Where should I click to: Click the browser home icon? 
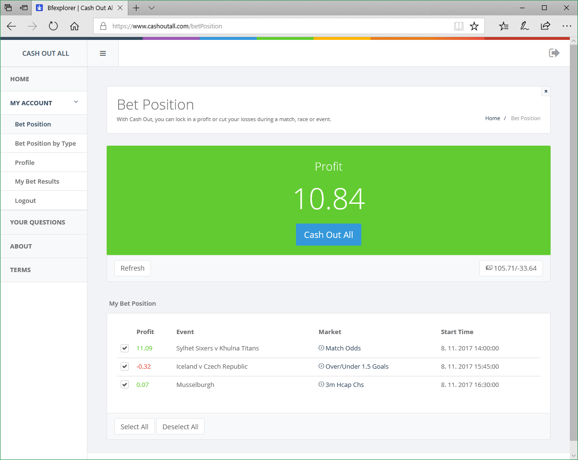(74, 26)
